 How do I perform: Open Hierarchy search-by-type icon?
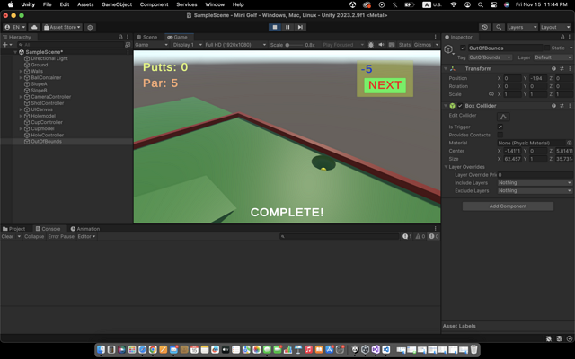click(x=128, y=45)
